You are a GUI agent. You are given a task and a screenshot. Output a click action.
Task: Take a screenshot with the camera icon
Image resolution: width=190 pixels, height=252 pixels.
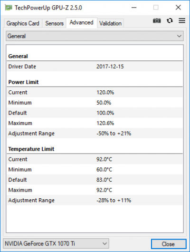coord(157,20)
